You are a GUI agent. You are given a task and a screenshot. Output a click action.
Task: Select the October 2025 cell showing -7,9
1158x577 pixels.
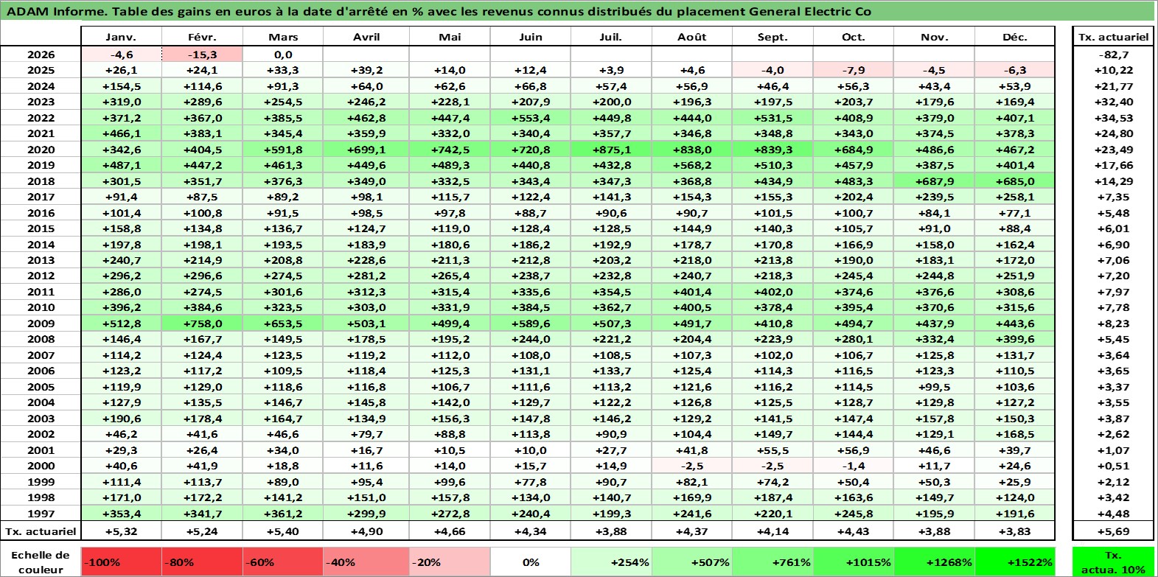pyautogui.click(x=853, y=70)
